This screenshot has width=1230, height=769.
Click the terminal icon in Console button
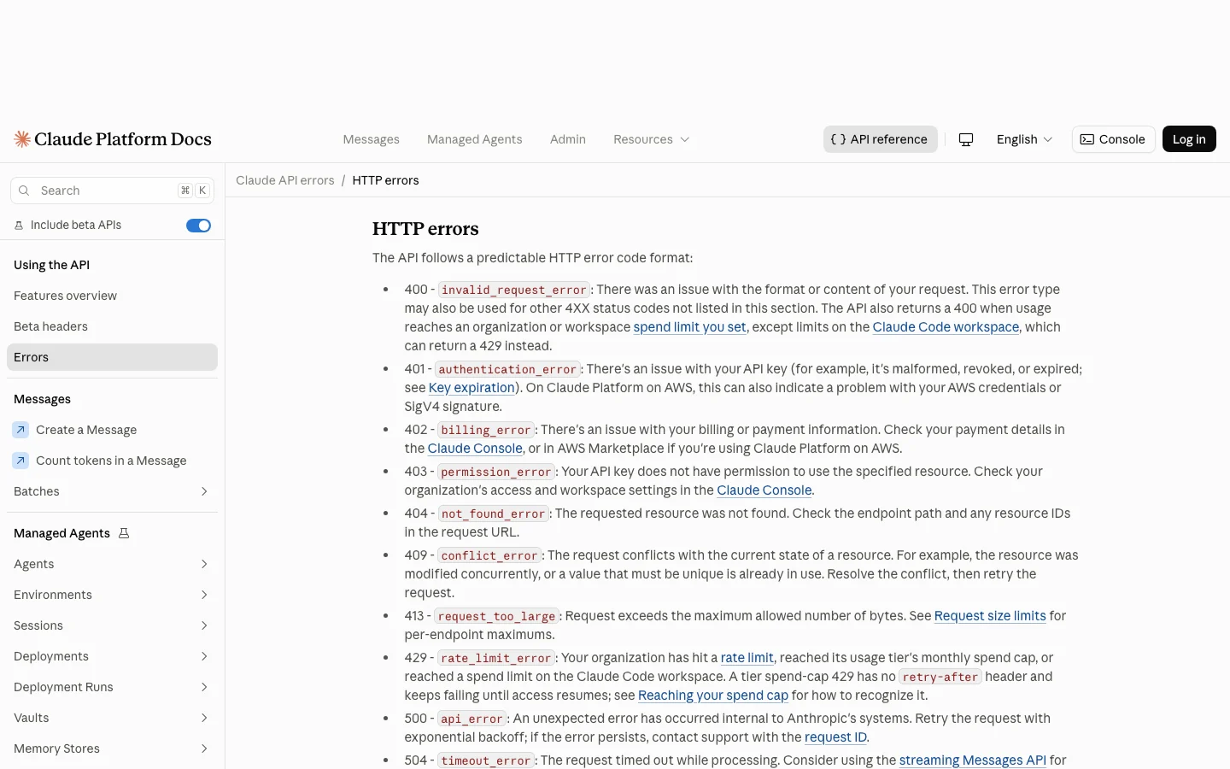[x=1087, y=139]
